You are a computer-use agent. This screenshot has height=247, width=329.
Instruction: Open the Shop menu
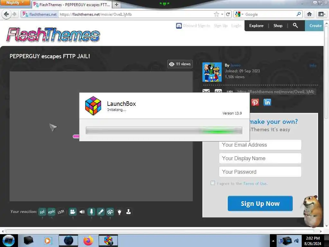tap(278, 26)
